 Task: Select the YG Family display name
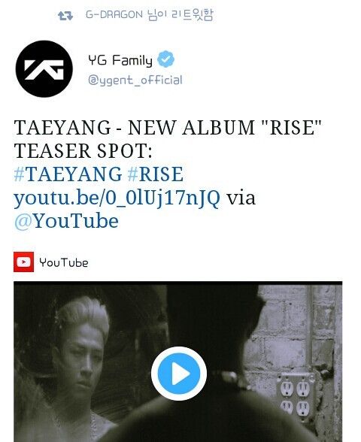[120, 60]
